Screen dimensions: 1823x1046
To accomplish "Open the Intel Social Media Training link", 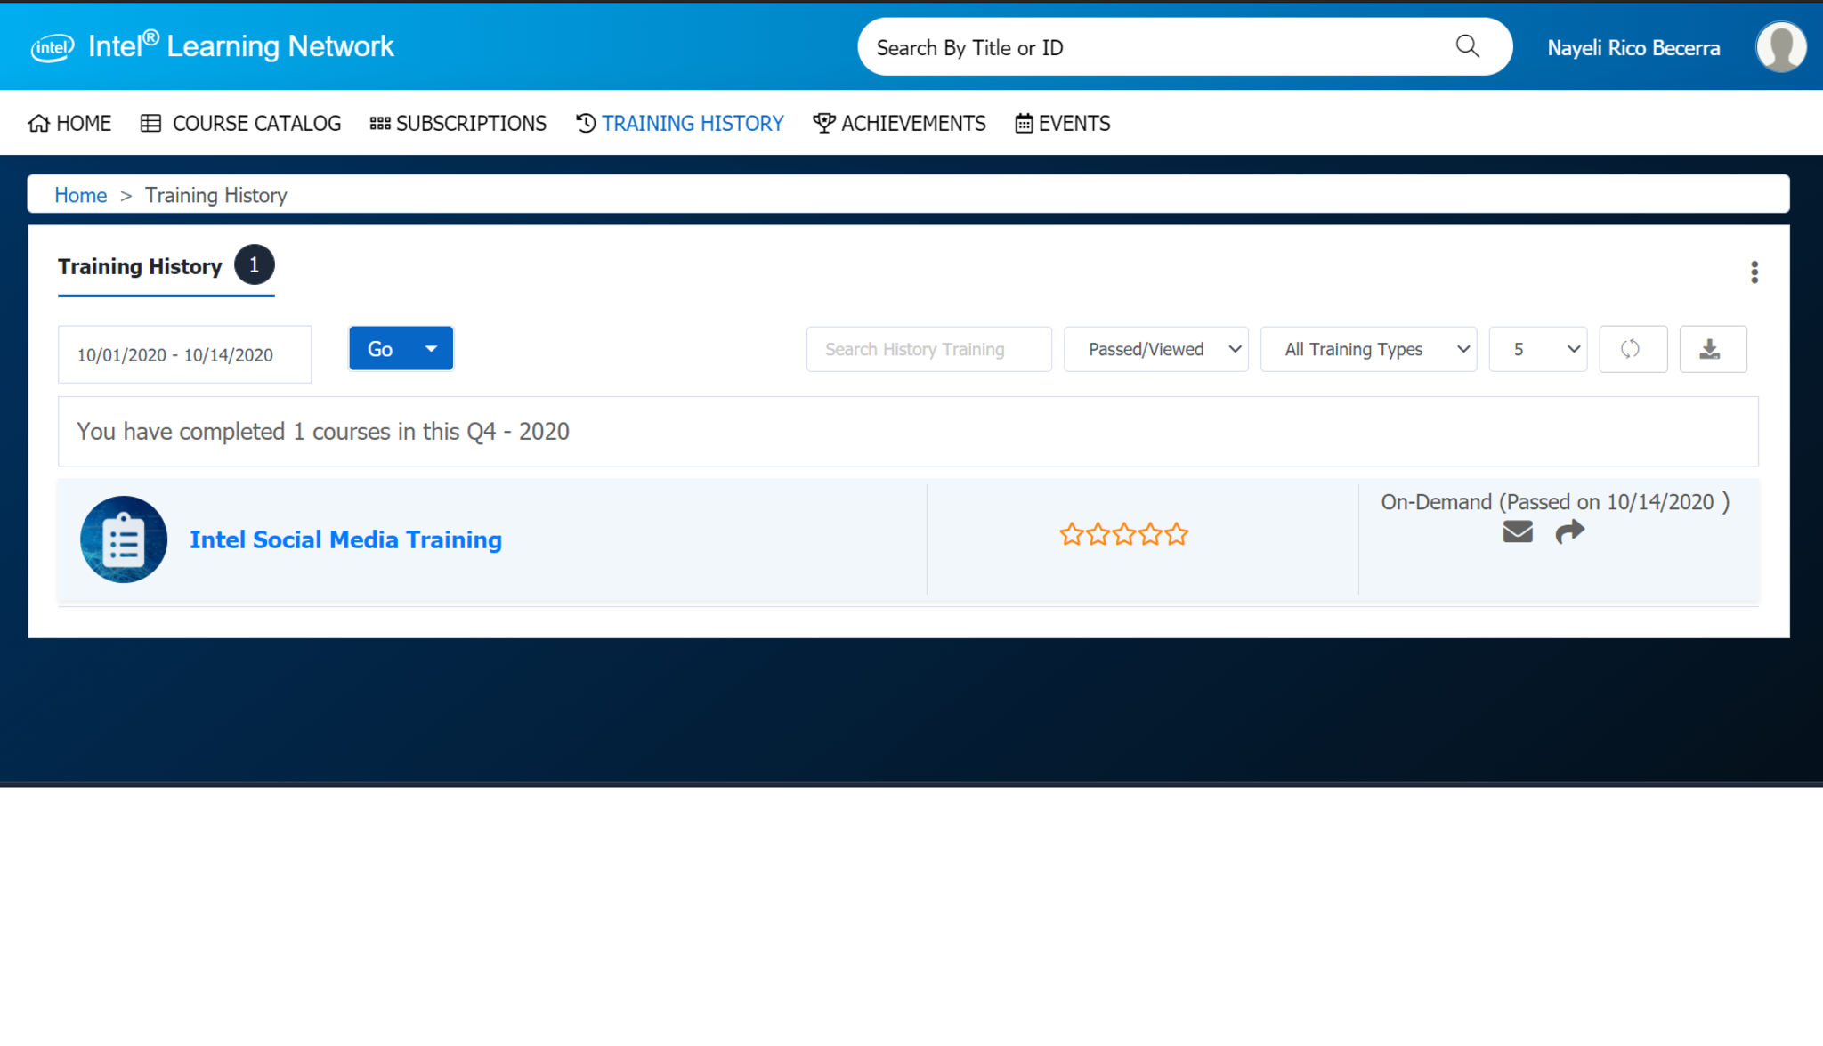I will 345,540.
